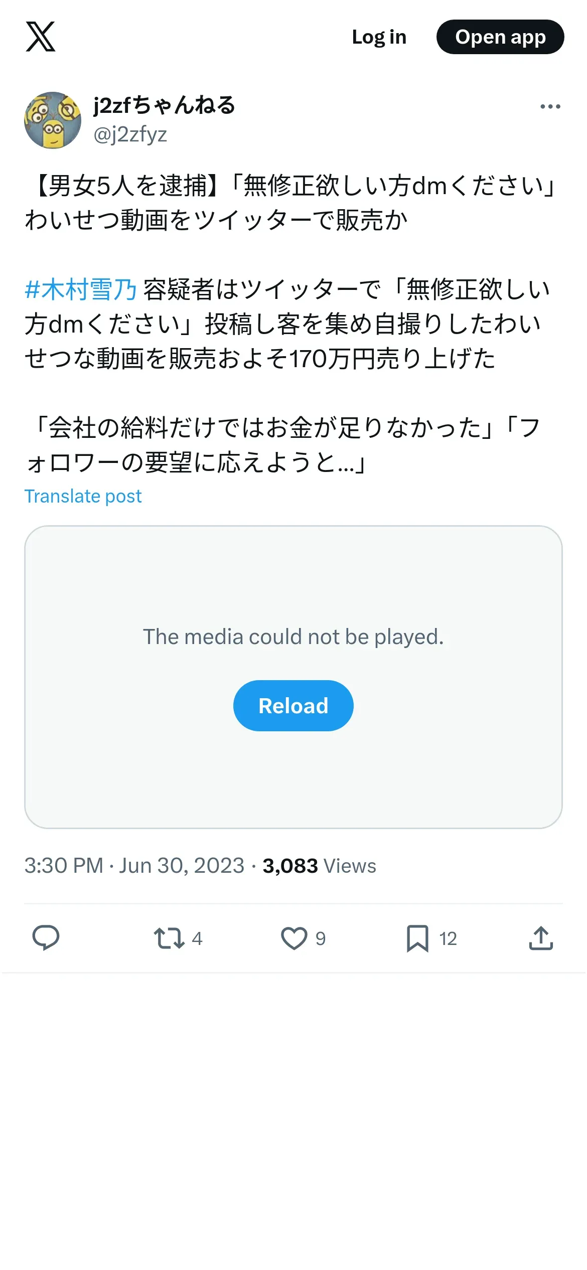Click the repost count 4

(x=197, y=938)
